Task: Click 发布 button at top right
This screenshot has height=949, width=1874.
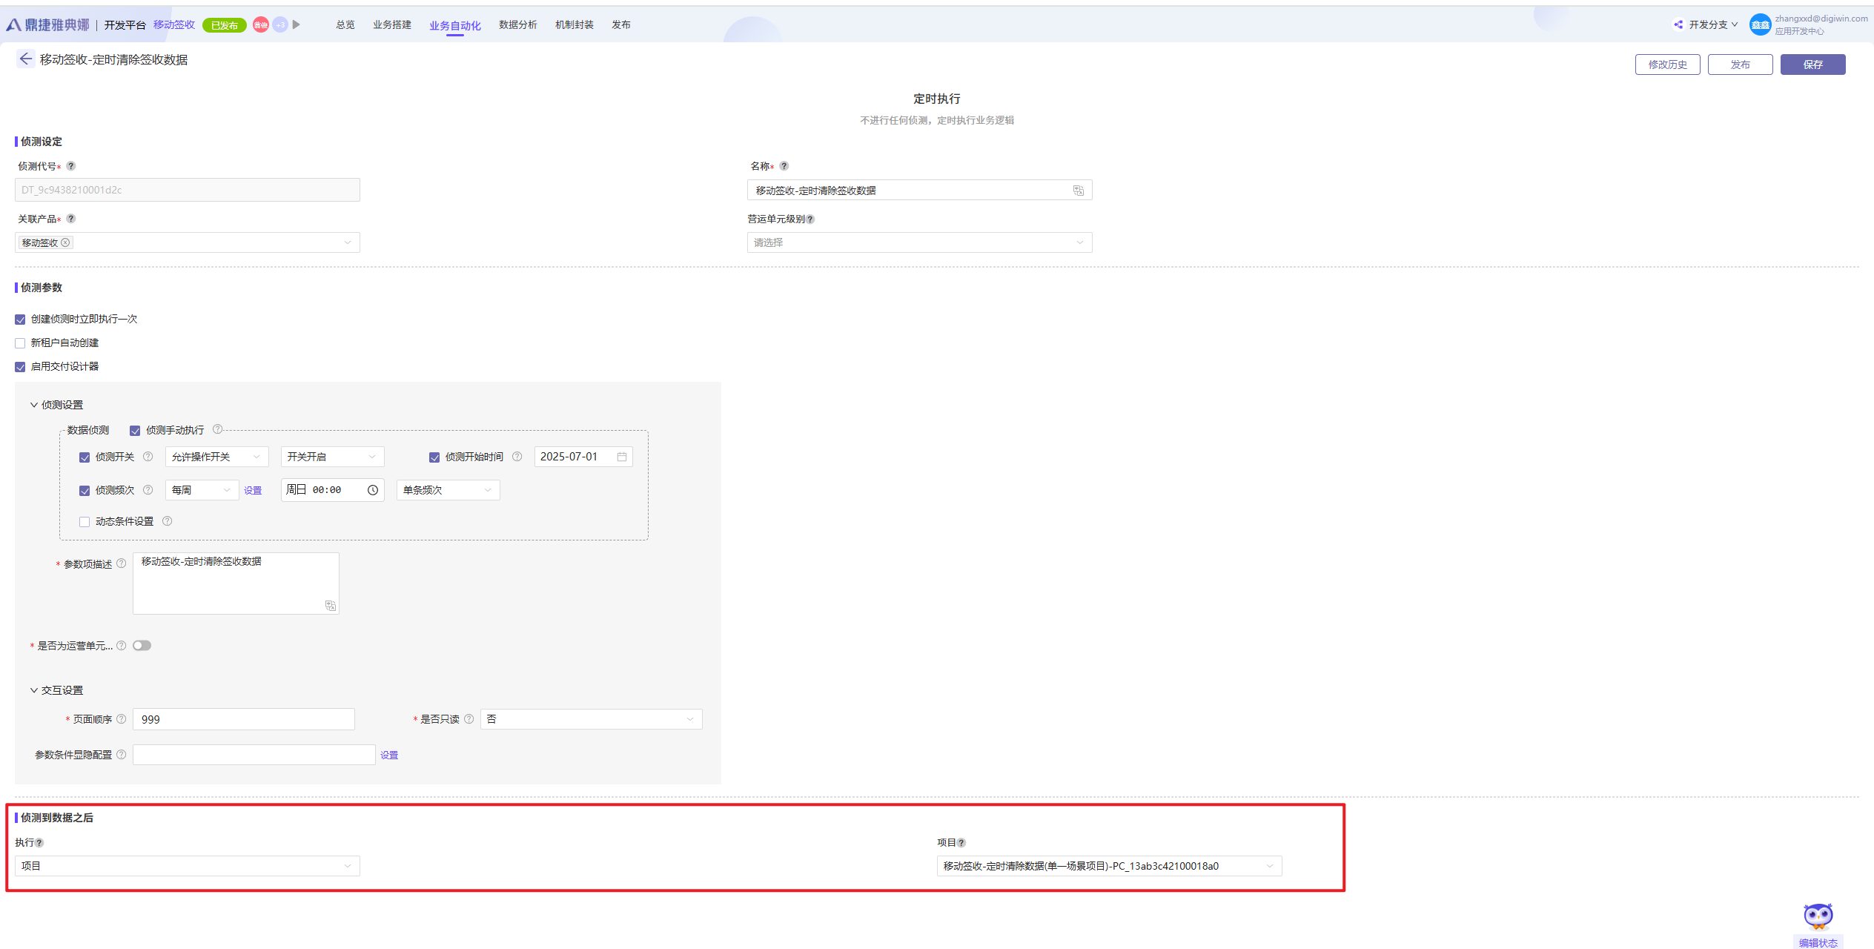Action: click(x=1741, y=65)
